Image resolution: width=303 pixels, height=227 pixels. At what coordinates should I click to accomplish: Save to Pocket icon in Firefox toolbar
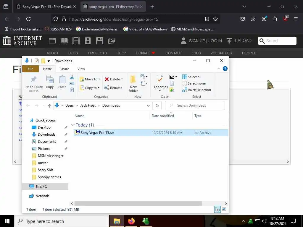243,19
